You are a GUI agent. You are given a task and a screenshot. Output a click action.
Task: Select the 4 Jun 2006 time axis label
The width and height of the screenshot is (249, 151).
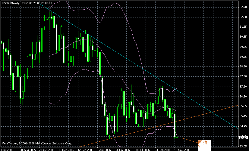(123, 150)
